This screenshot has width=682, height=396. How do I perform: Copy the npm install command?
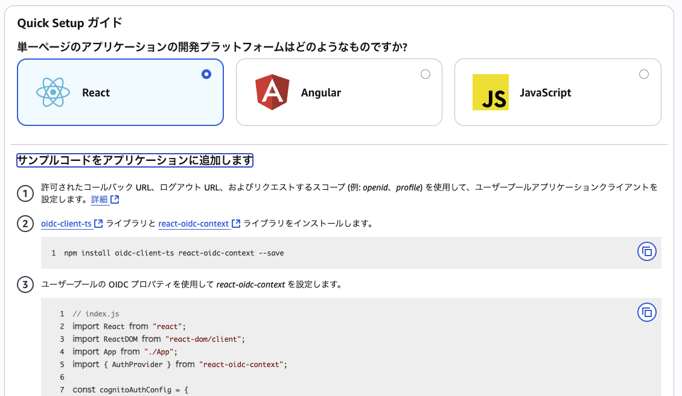coord(647,251)
